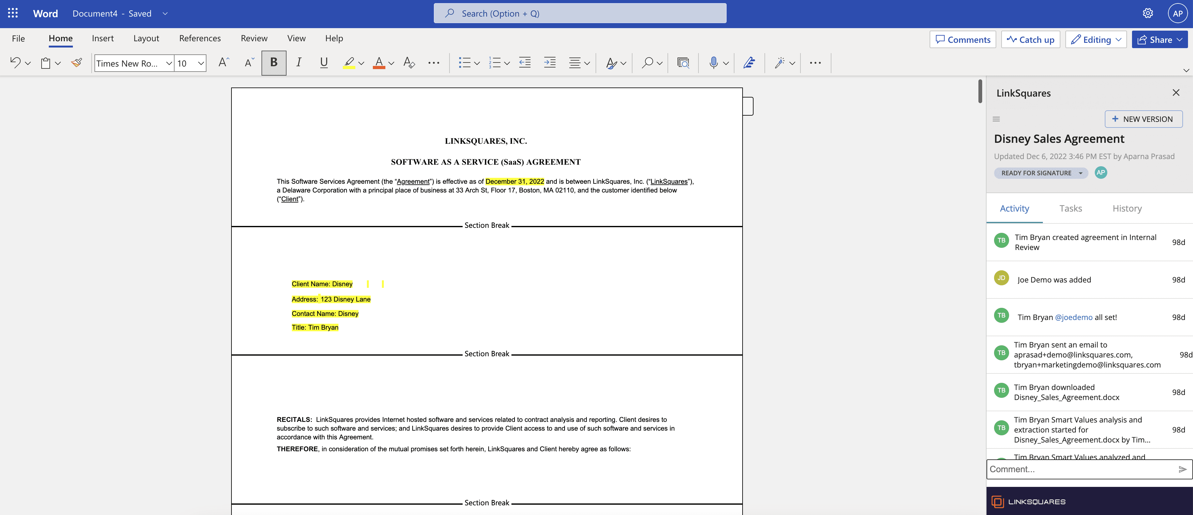
Task: Open the Editor pen icon
Action: point(749,62)
